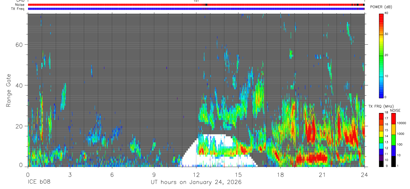Click the "TX FRQ (MHz)" legend title
Viewport: 410px width, 189px height.
[382, 106]
